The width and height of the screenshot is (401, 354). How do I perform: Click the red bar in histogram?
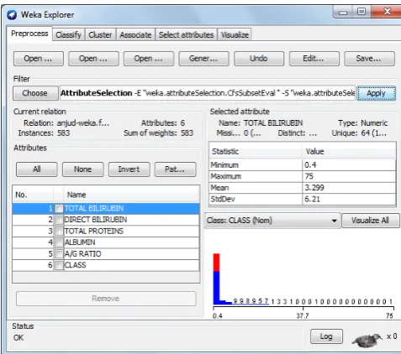216,263
